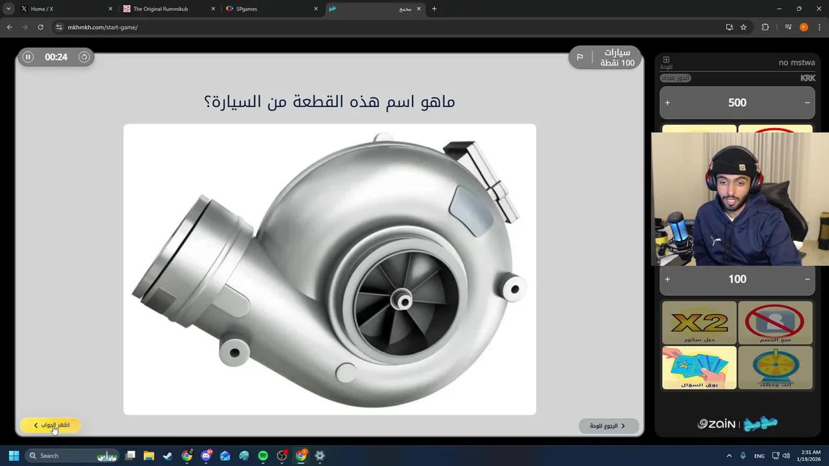829x466 pixels.
Task: Open the Chrome three-dot menu
Action: click(x=819, y=27)
